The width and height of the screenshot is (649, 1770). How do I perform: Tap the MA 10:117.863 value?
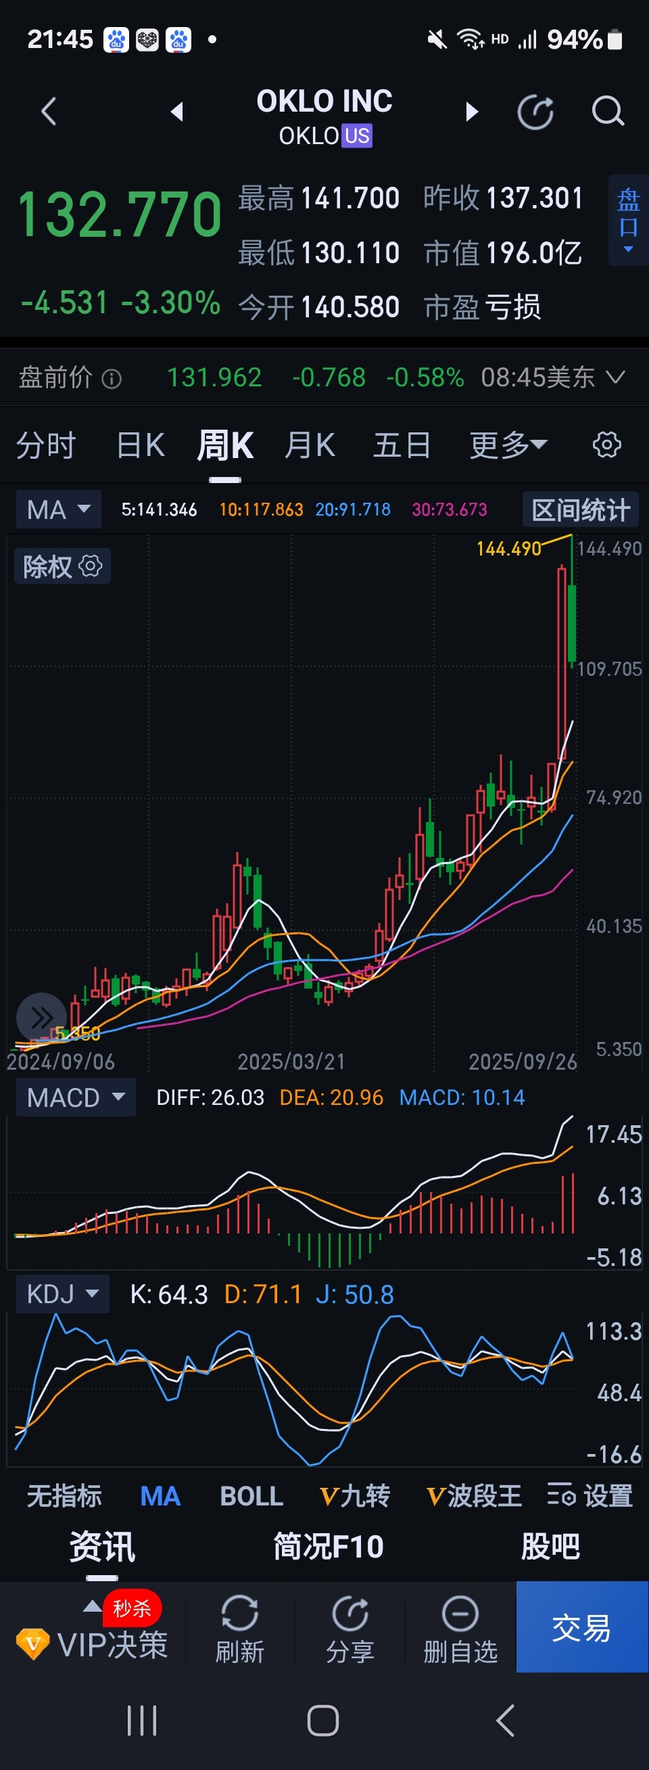[261, 510]
